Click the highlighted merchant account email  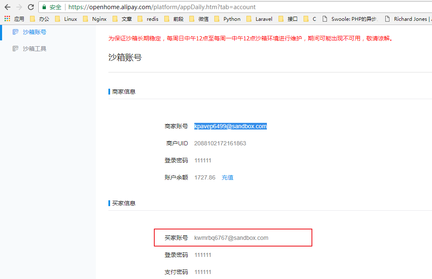pyautogui.click(x=230, y=126)
